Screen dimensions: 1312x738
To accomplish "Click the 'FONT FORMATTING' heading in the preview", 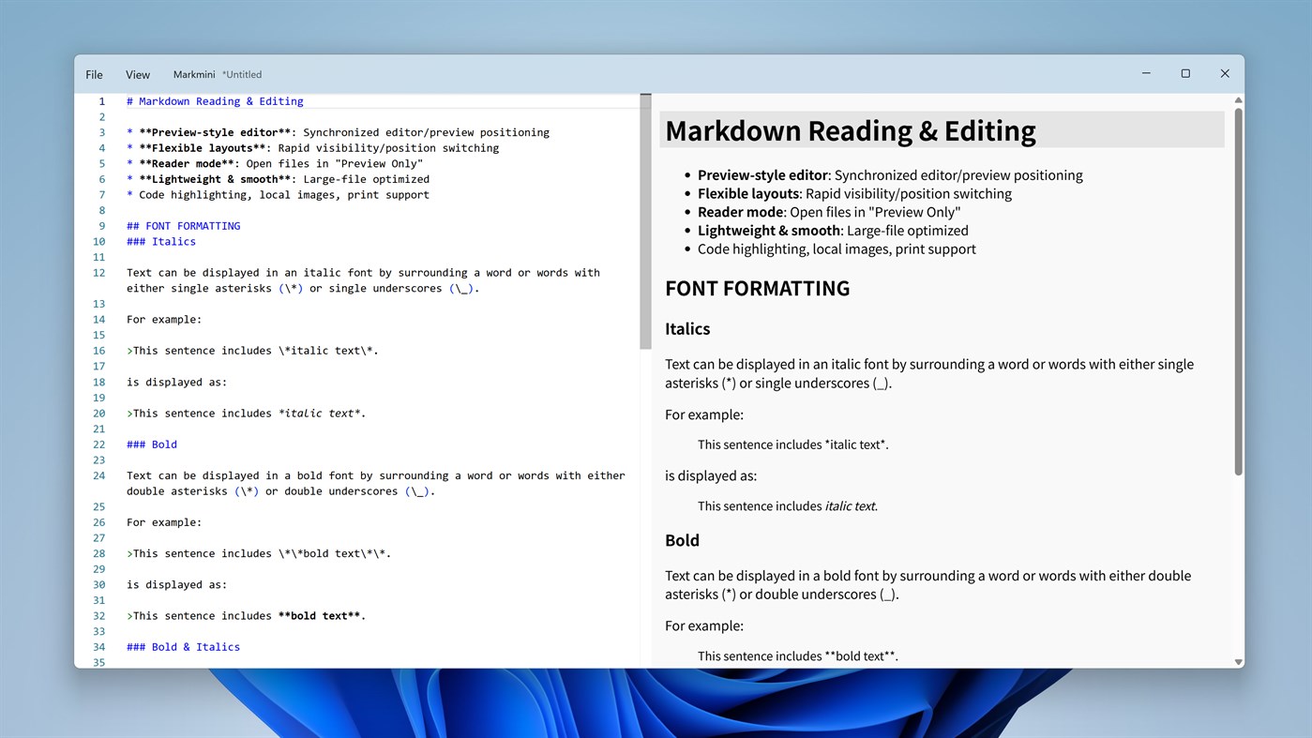I will pyautogui.click(x=757, y=288).
